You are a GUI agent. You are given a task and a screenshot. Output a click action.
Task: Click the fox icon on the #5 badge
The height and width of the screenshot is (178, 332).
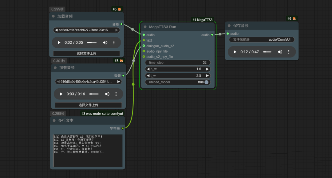tap(119, 9)
